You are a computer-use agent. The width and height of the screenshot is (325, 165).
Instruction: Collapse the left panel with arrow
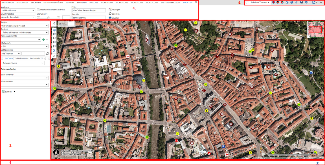coord(54,24)
